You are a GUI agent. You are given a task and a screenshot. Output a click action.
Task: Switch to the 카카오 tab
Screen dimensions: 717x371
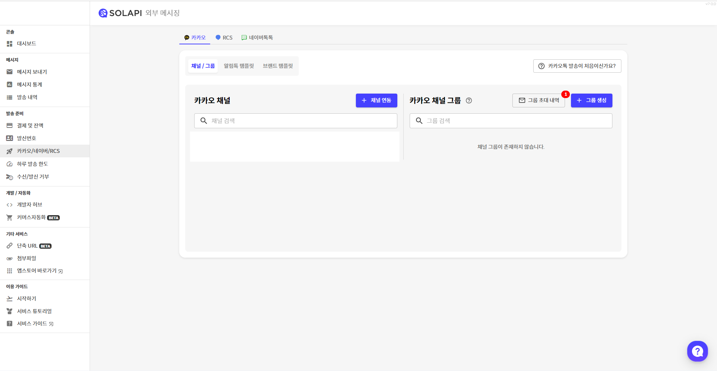[x=195, y=38]
